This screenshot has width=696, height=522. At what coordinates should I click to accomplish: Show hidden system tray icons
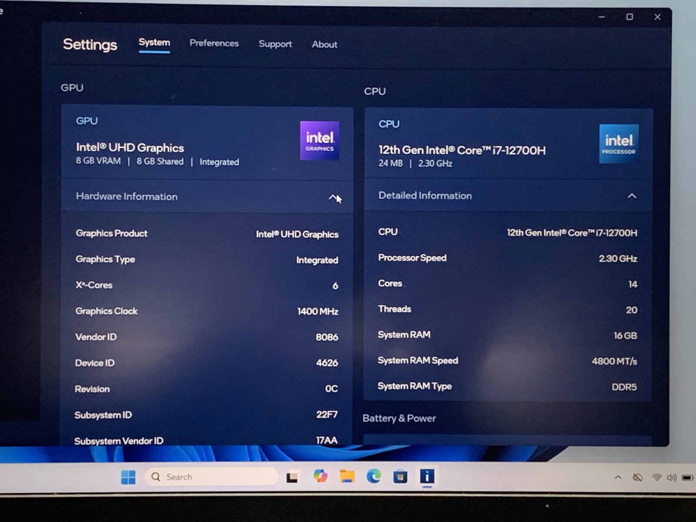click(x=618, y=477)
